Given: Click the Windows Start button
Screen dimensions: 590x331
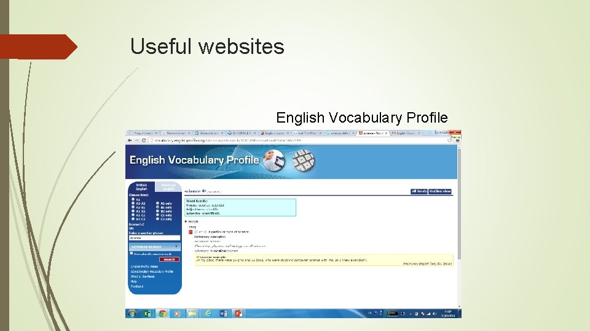Looking at the screenshot, I should pos(132,313).
